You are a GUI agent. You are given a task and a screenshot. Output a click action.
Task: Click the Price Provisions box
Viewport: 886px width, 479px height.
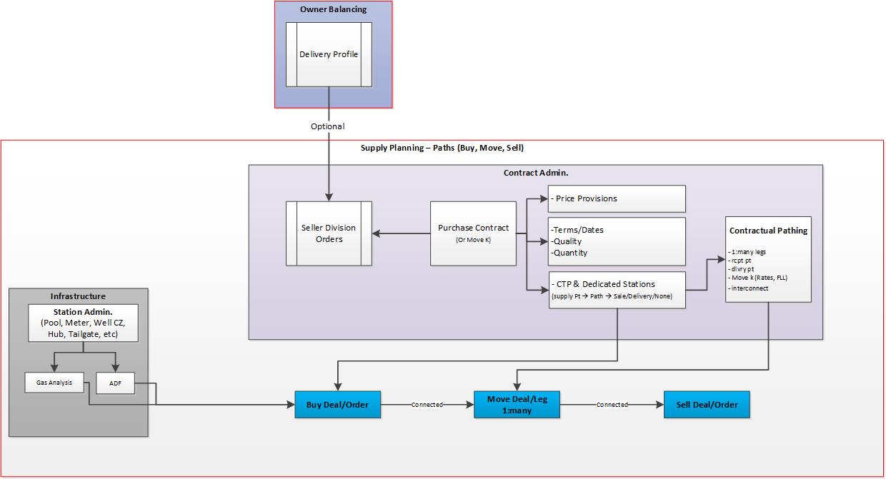[616, 198]
